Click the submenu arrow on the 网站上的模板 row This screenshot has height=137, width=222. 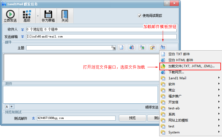click(219, 120)
